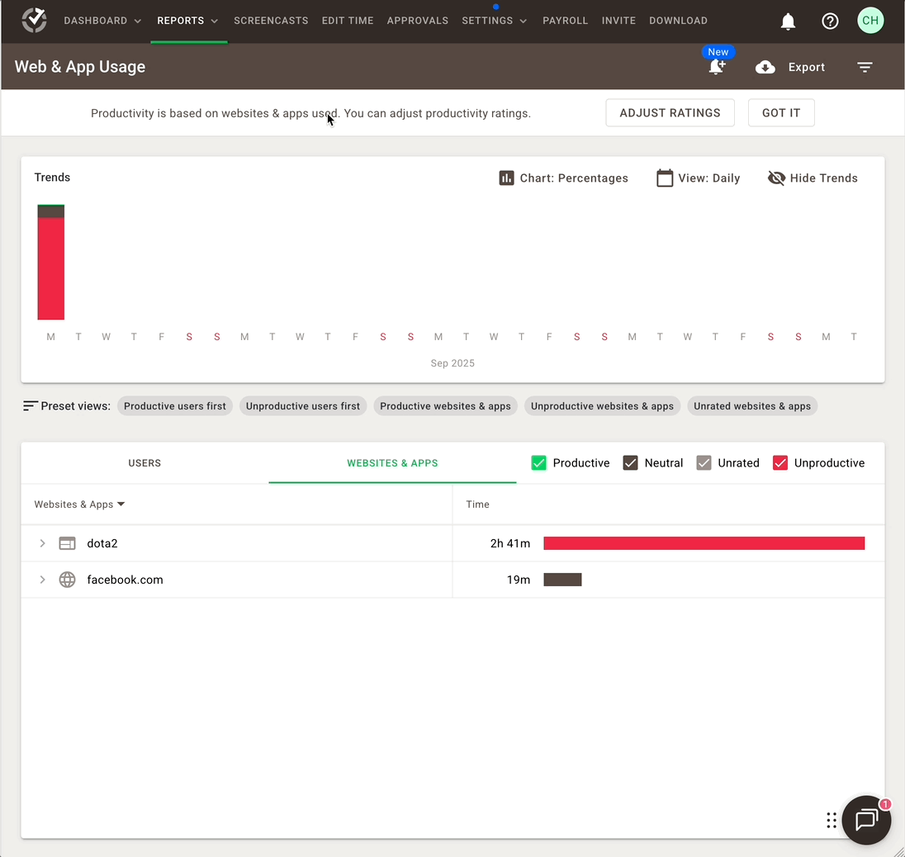Go to Screencasts in the navigation
The height and width of the screenshot is (857, 905).
pos(271,21)
